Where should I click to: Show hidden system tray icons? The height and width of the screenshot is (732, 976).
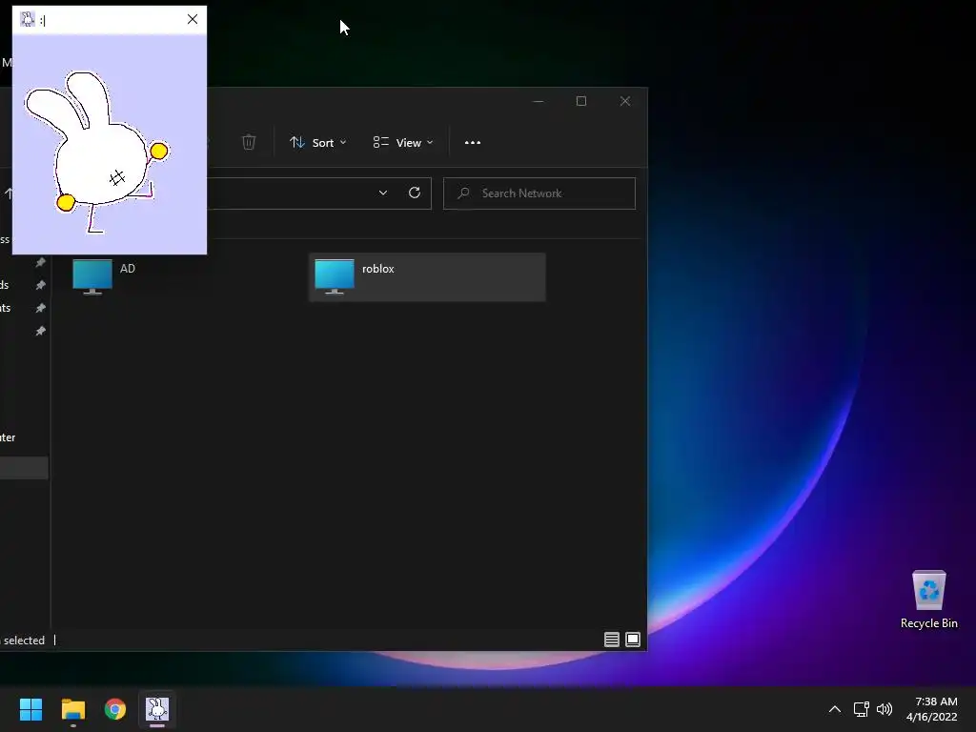(835, 709)
